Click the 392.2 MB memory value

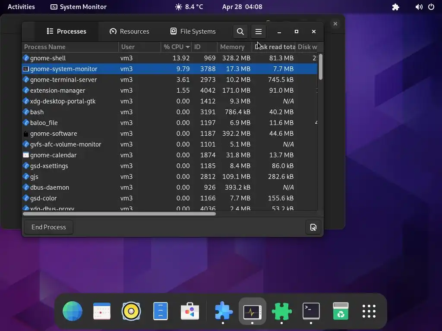(236, 134)
